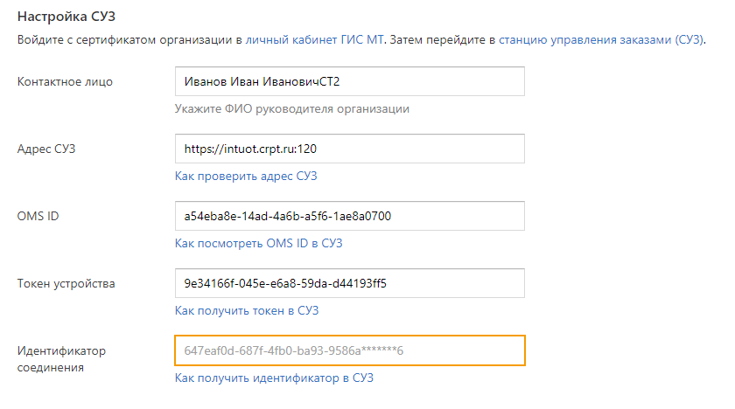Screen dimensions: 735x409
Task: Select the OMS ID text field
Action: click(349, 216)
